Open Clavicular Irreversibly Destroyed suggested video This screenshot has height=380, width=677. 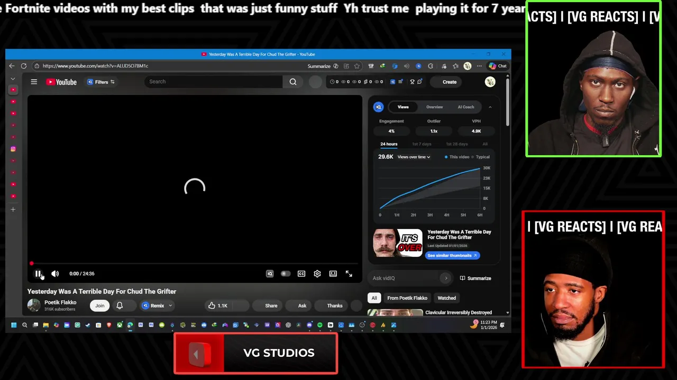[x=459, y=312]
